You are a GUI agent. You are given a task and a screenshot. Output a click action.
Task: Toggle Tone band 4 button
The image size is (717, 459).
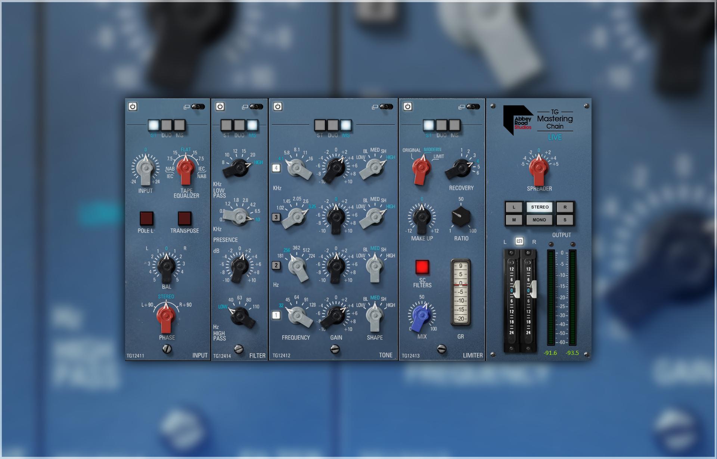(x=276, y=168)
